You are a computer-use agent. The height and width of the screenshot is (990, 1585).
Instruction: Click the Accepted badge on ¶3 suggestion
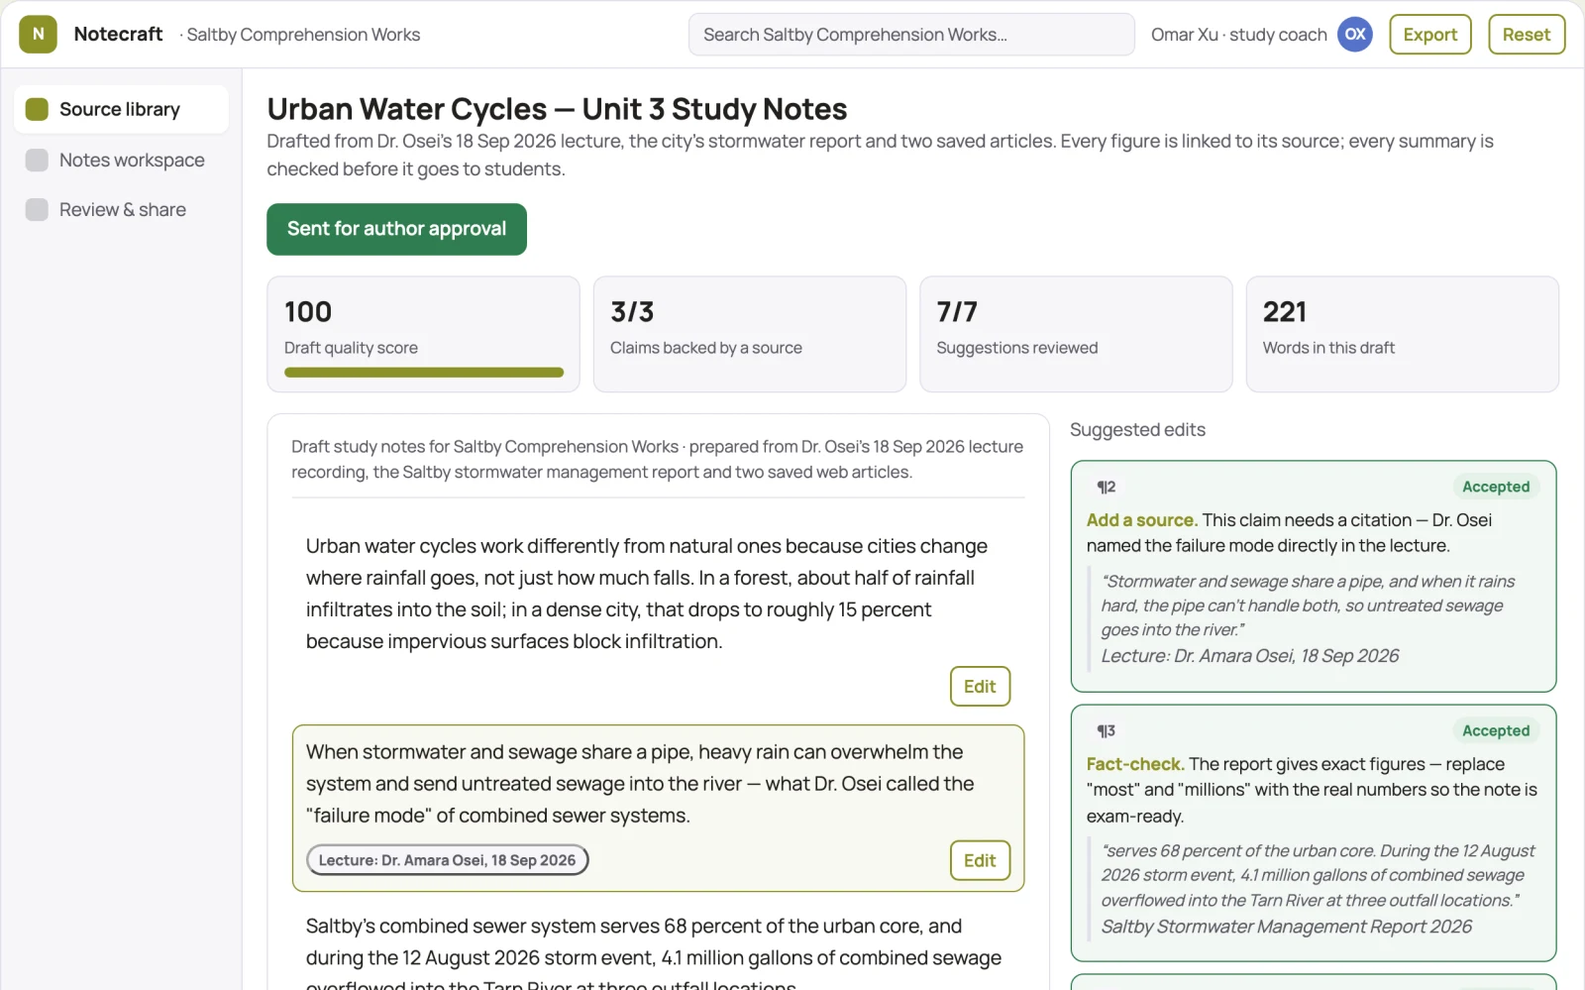point(1496,730)
